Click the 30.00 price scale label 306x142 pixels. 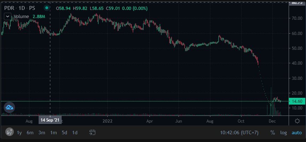[x=297, y=78]
